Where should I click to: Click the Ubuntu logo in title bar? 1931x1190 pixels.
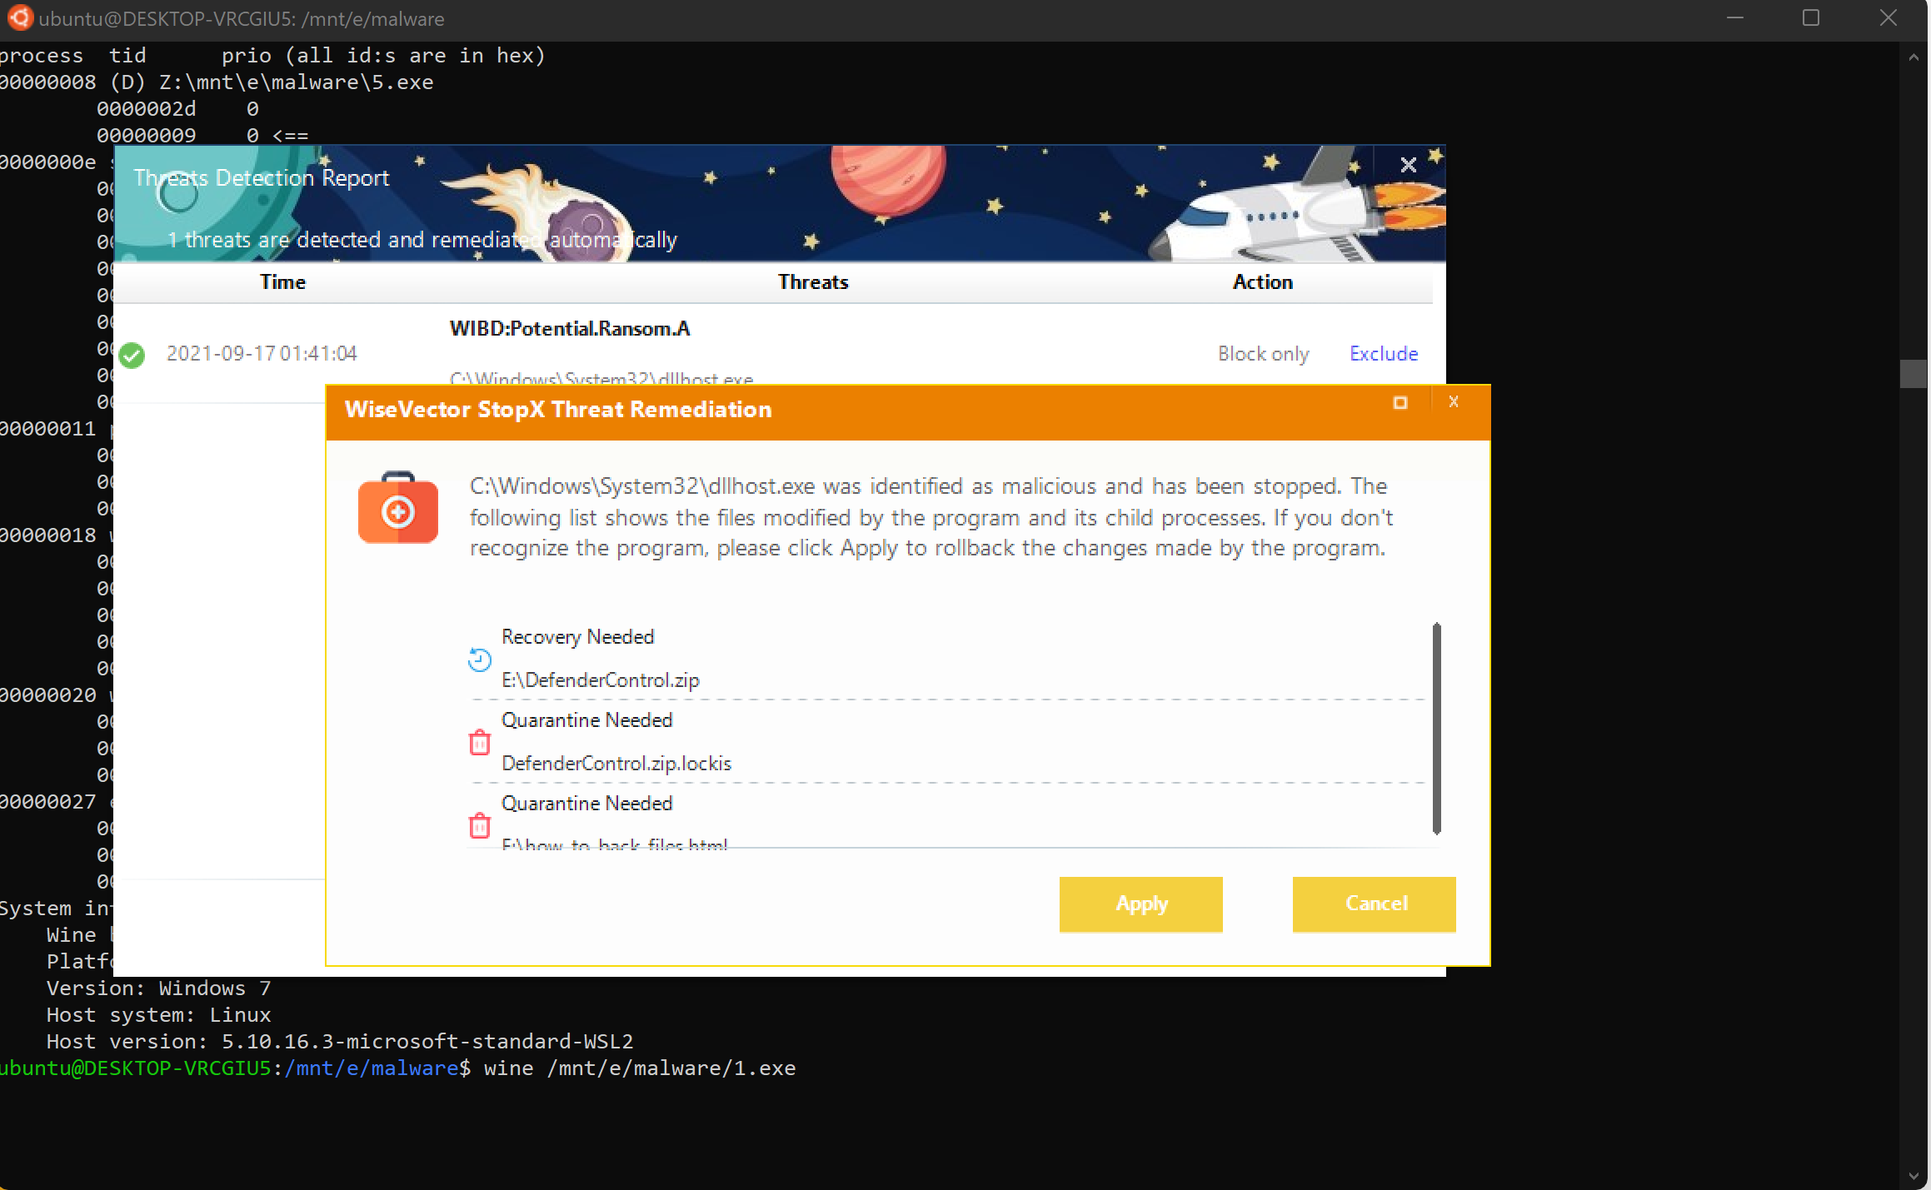pos(19,17)
